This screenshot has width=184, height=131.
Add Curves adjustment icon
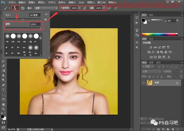pyautogui.click(x=159, y=47)
